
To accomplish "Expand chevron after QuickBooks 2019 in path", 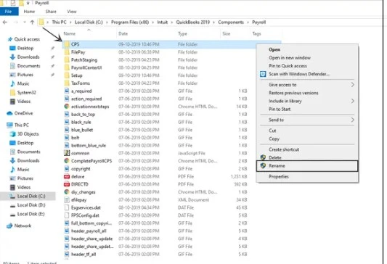I will coord(214,22).
